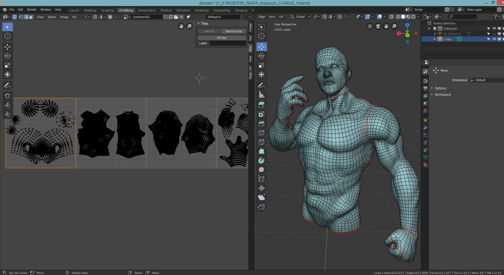Viewport: 504px width, 275px height.
Task: Uncheck the Collection exclude checkbox
Action: point(435,28)
